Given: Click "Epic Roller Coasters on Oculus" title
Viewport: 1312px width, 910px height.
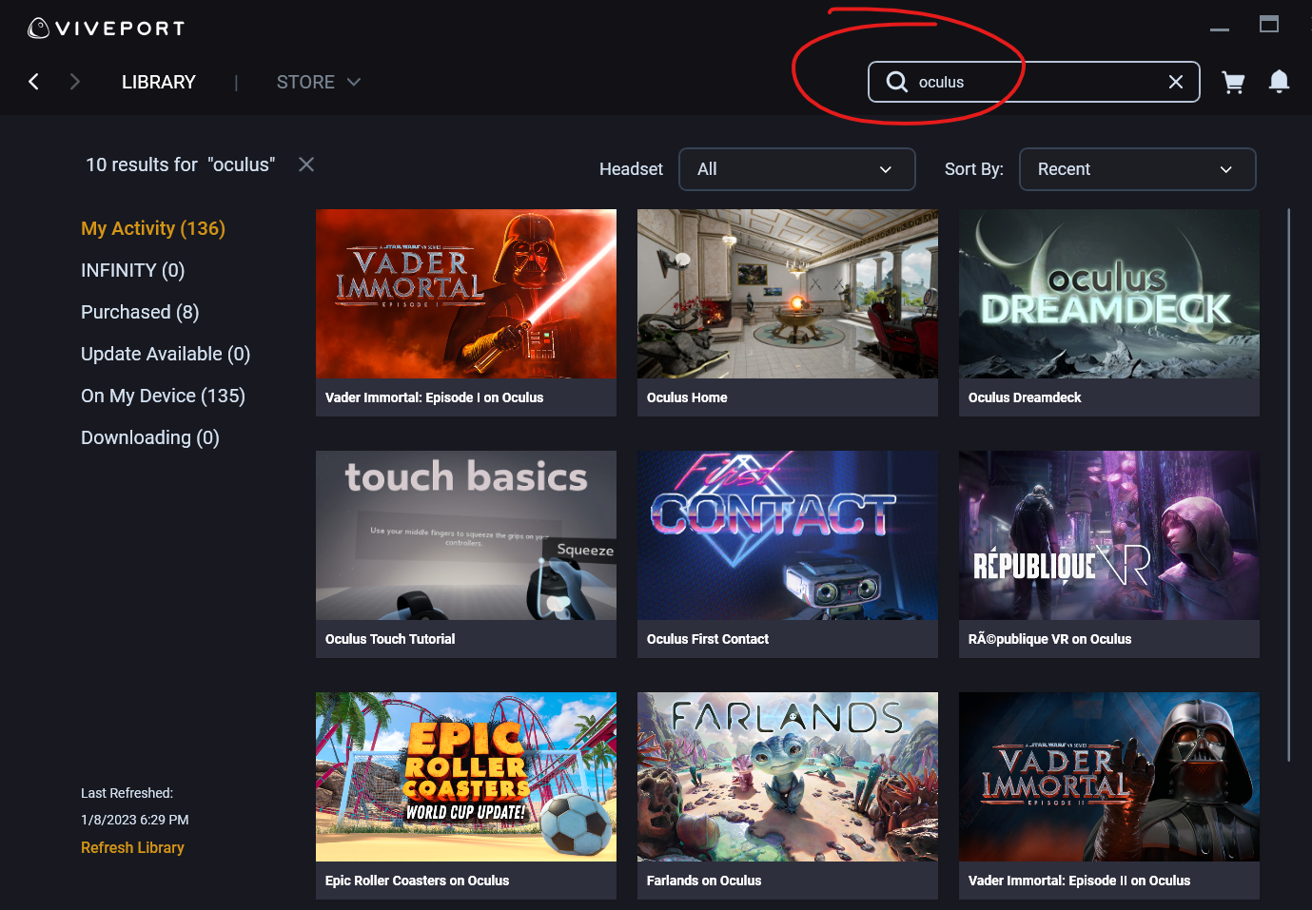Looking at the screenshot, I should click(417, 881).
